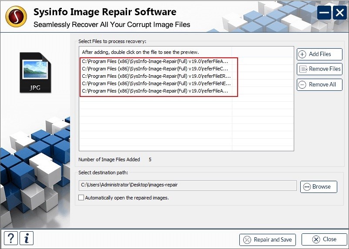Open the info 'i' icon

[27, 238]
